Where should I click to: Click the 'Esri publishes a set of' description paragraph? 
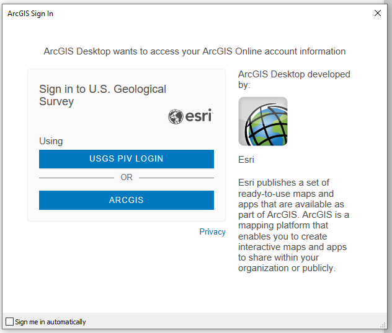293,225
